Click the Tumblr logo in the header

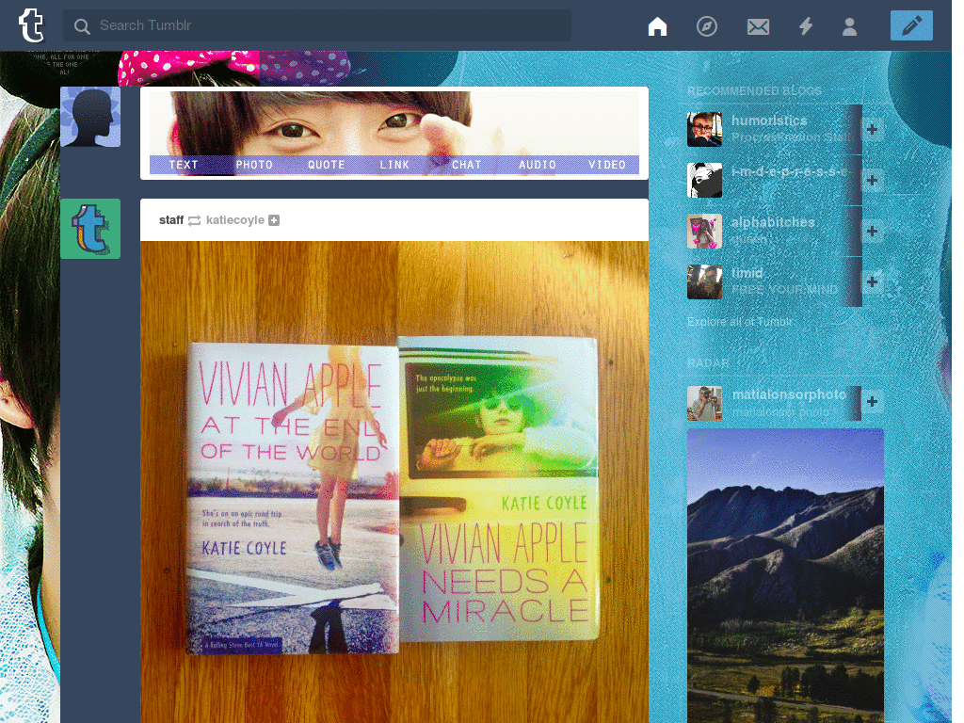[31, 25]
